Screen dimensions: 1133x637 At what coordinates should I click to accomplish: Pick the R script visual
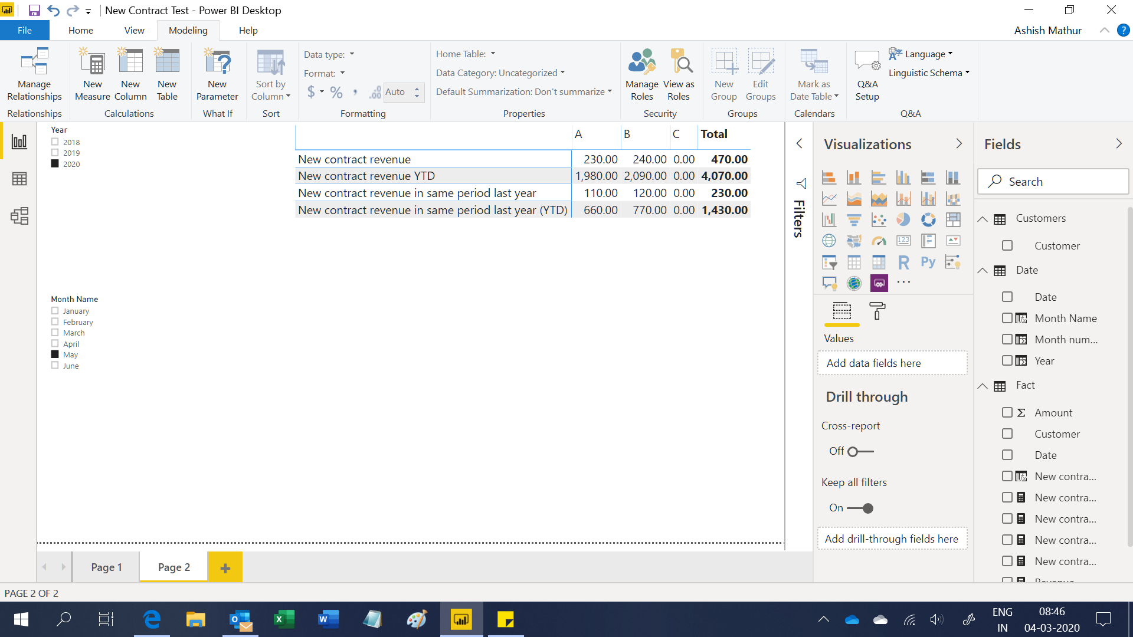coord(903,262)
